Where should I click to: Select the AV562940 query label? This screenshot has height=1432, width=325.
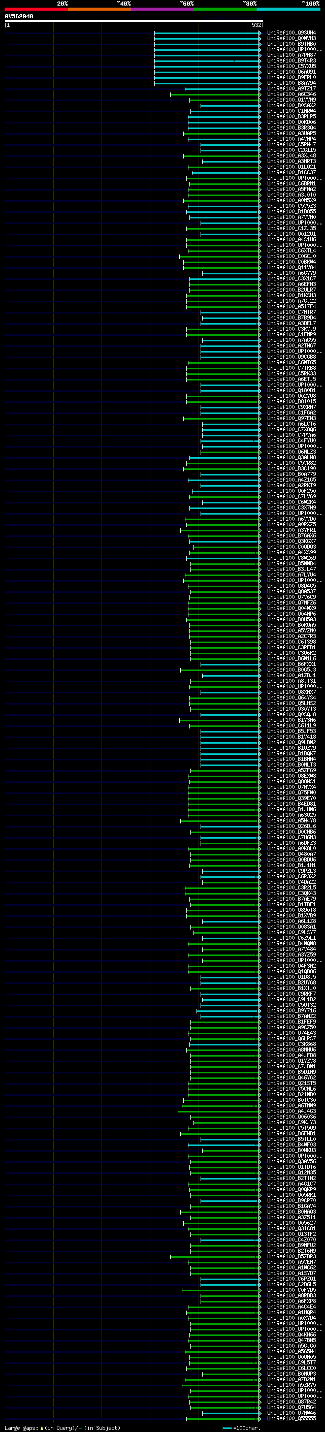click(x=19, y=16)
